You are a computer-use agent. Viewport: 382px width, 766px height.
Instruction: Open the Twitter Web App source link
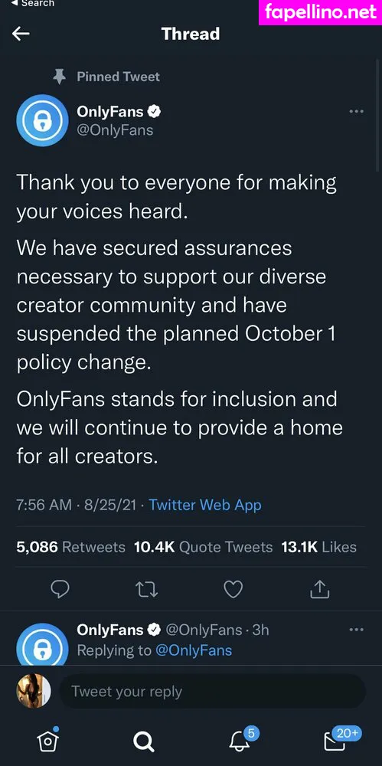[205, 505]
